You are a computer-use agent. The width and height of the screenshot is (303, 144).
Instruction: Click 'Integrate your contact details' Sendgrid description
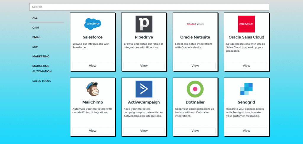245,112
